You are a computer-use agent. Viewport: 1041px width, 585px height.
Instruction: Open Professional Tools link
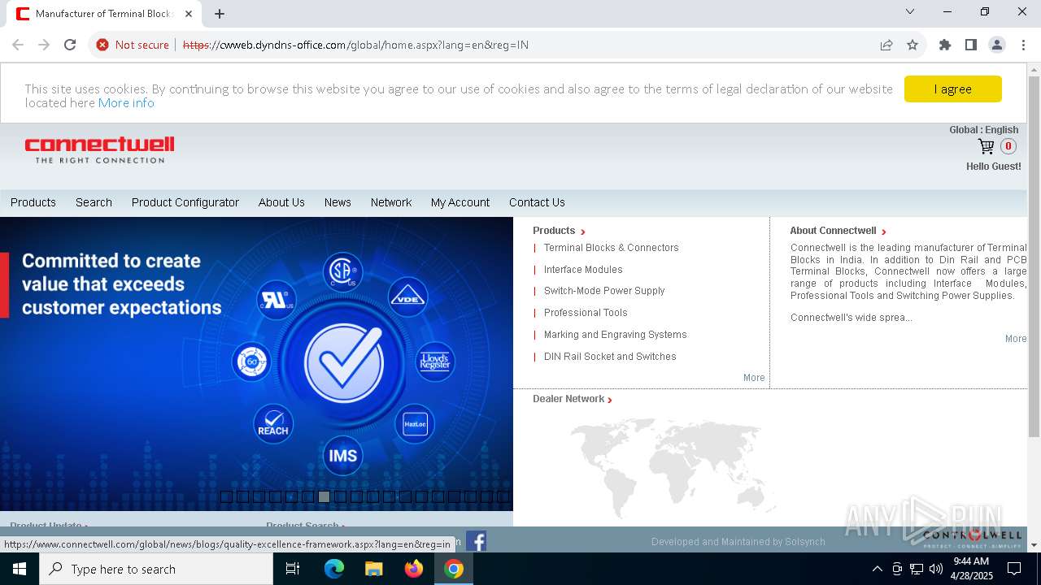(x=586, y=313)
